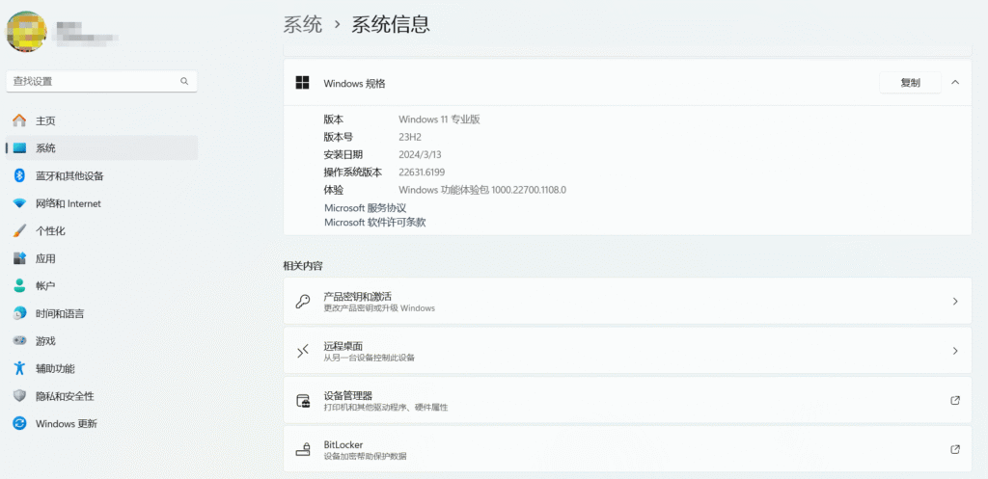988x479 pixels.
Task: Click the Home house icon in sidebar
Action: click(x=19, y=120)
